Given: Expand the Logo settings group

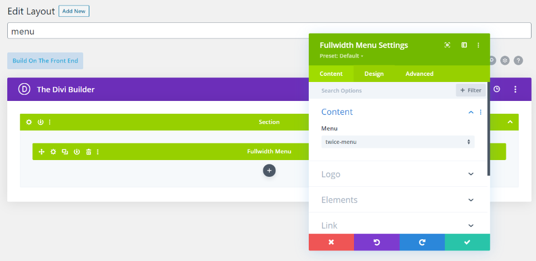Looking at the screenshot, I should tap(398, 174).
